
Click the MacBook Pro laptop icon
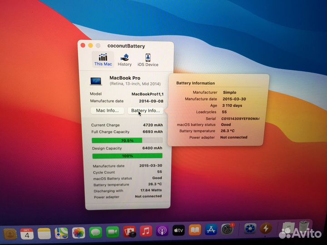(x=96, y=81)
